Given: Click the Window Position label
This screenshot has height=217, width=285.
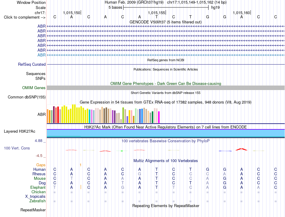Looking at the screenshot, I should (x=31, y=2).
